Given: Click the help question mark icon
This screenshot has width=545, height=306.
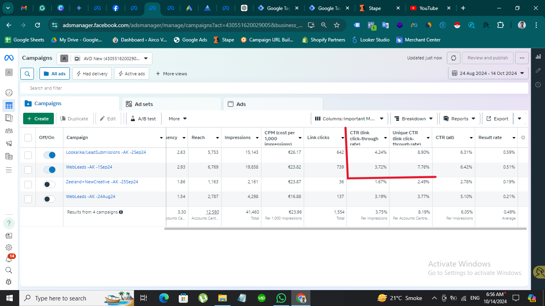Looking at the screenshot, I should click(x=9, y=223).
